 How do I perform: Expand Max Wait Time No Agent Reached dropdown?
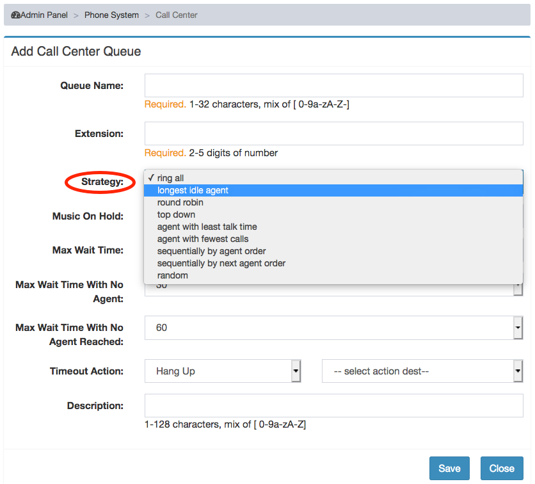coord(333,328)
